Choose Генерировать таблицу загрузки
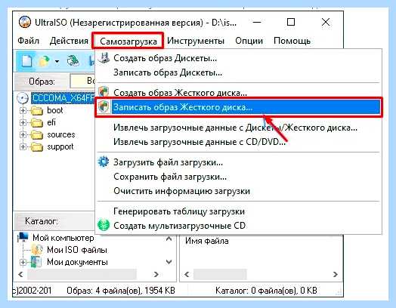Screen dimensions: 396x308 238,211
